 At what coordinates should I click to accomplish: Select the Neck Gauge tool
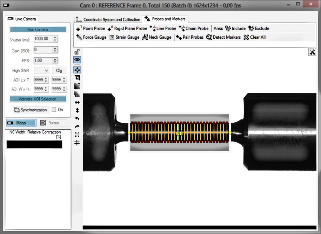point(156,37)
